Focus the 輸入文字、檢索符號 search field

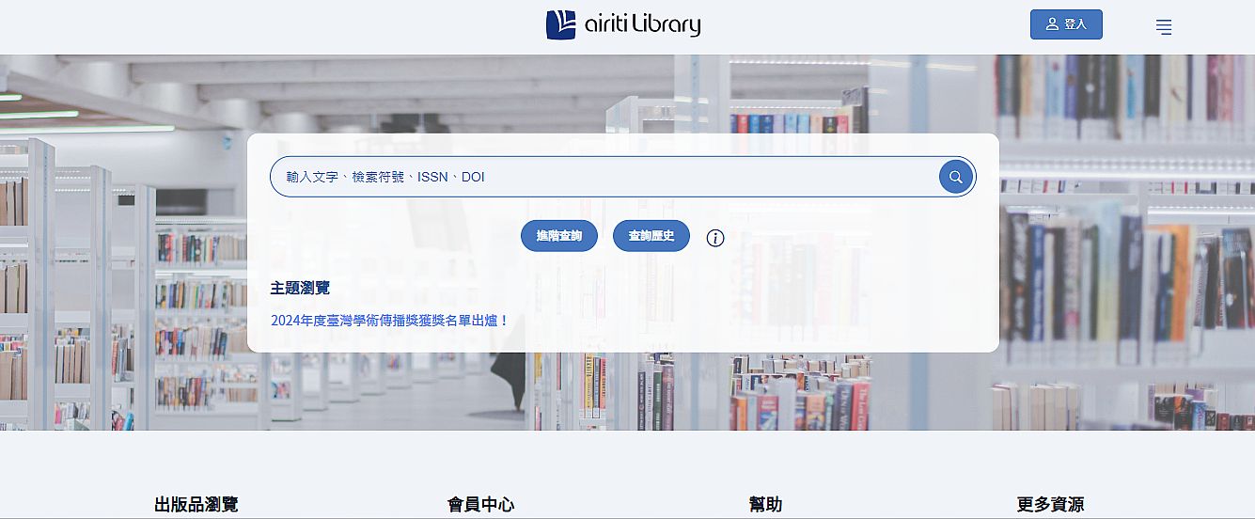(x=602, y=177)
